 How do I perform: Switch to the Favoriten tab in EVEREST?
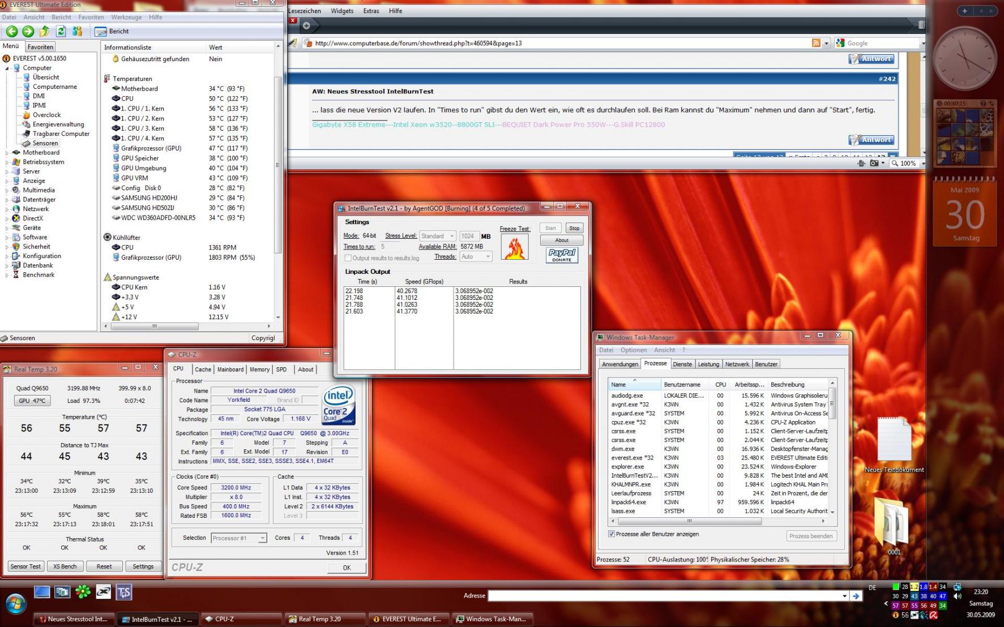point(41,47)
